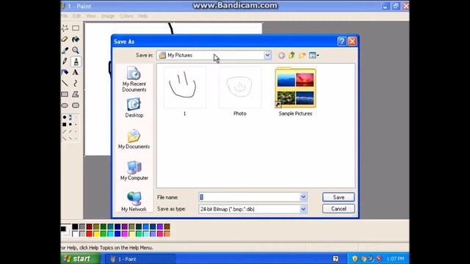This screenshot has width=470, height=264.
Task: Select the large square brush shape option
Action: pos(65,124)
